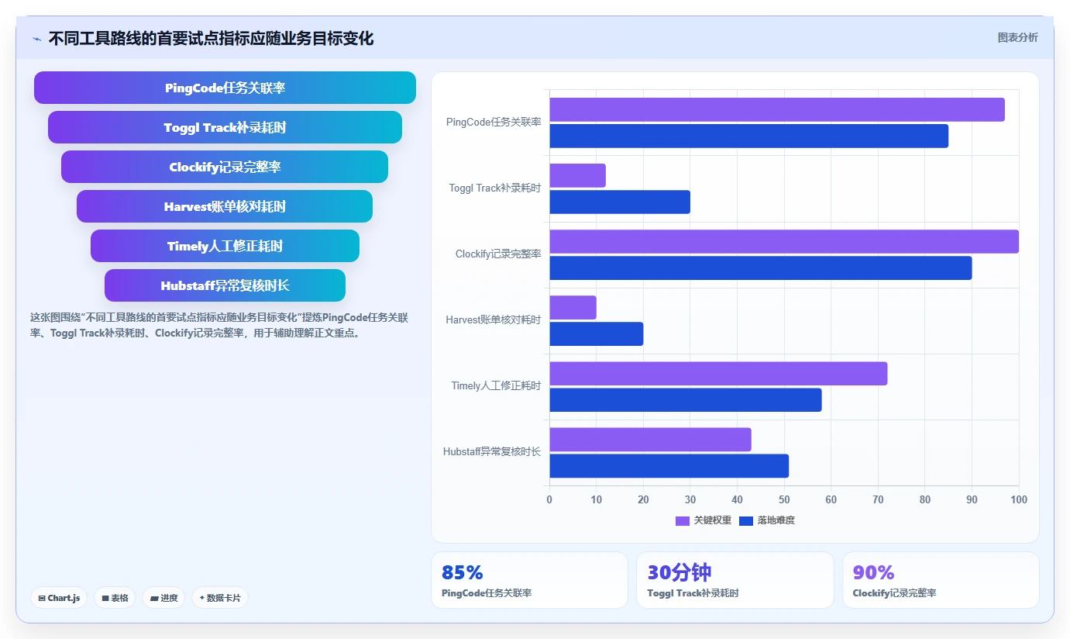Click the x-axis tick value 100
Image resolution: width=1070 pixels, height=639 pixels.
1019,499
